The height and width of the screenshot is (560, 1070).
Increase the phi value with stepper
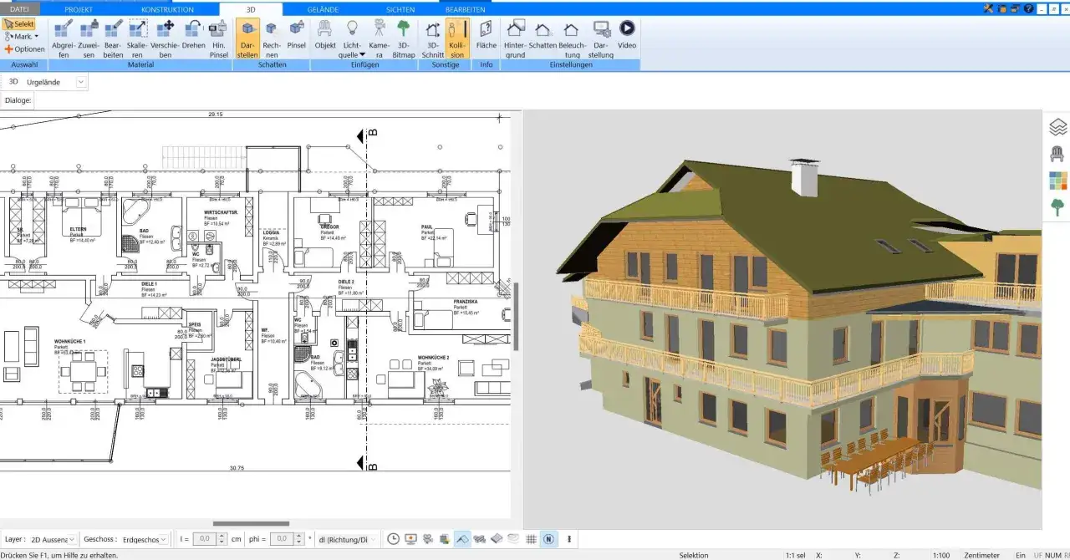coord(299,536)
